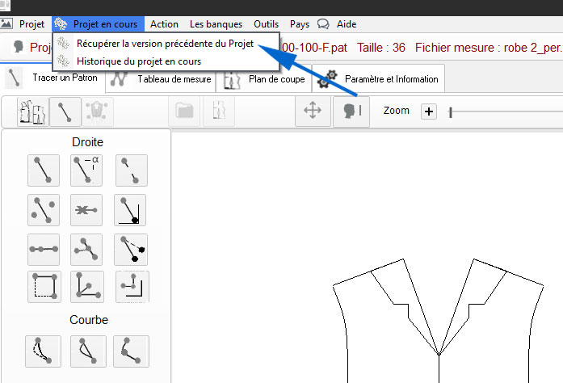Image resolution: width=563 pixels, height=383 pixels.
Task: Toggle the head silhouette view button
Action: point(351,112)
